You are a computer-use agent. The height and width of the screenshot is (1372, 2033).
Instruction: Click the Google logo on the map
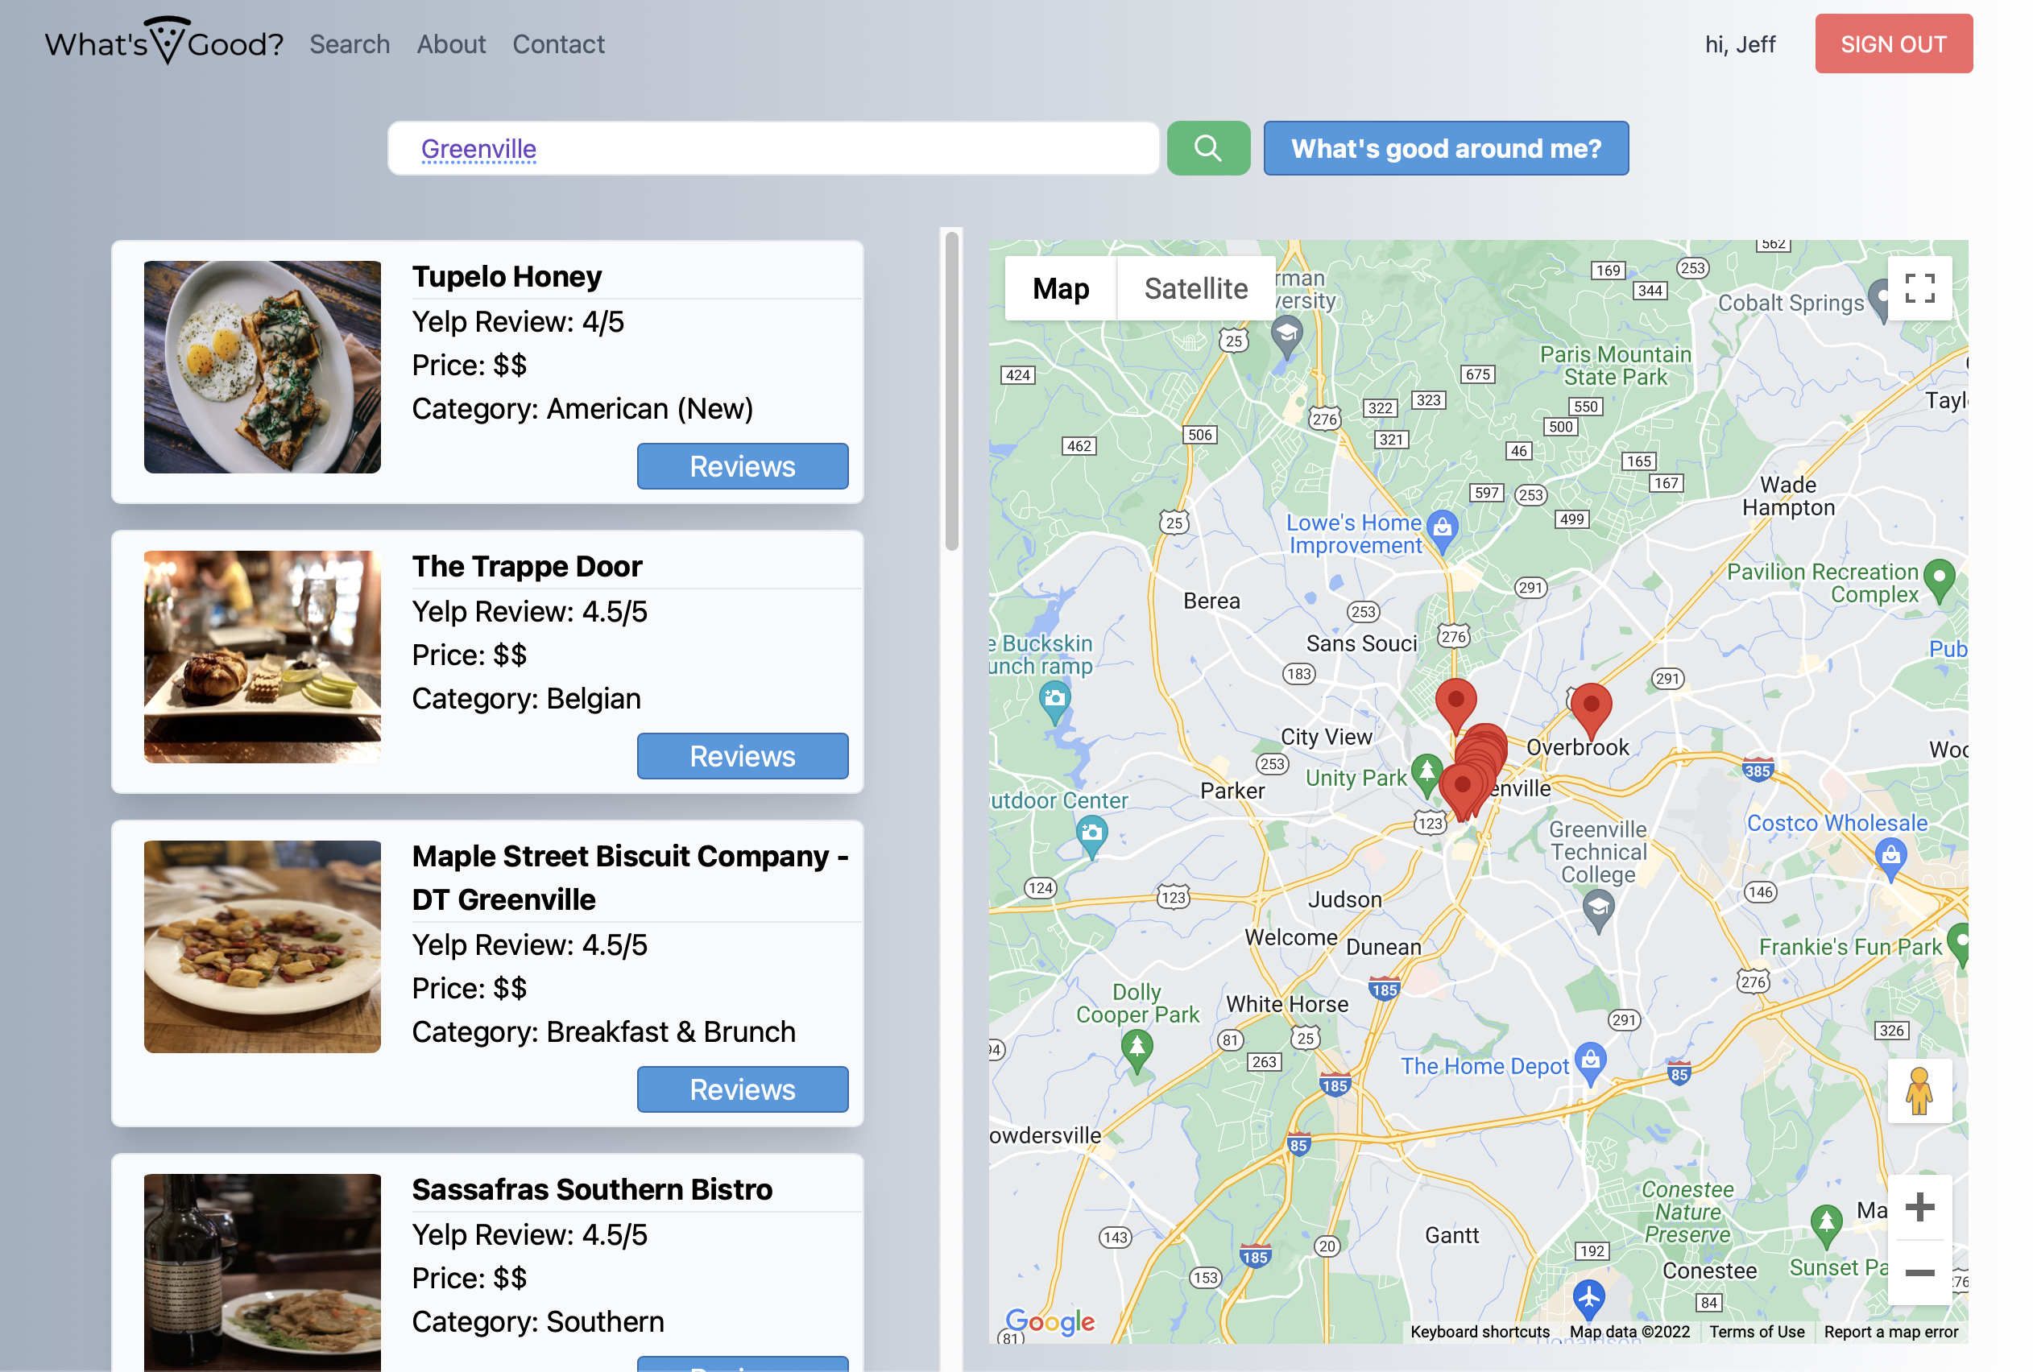click(x=1050, y=1321)
